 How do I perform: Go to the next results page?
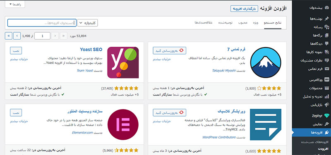[x=17, y=36]
